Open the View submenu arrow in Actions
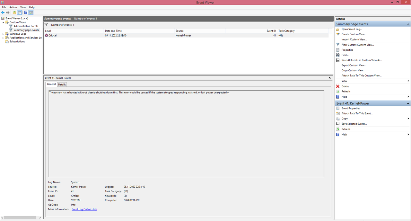Viewport: 411px width, 221px height. click(408, 81)
